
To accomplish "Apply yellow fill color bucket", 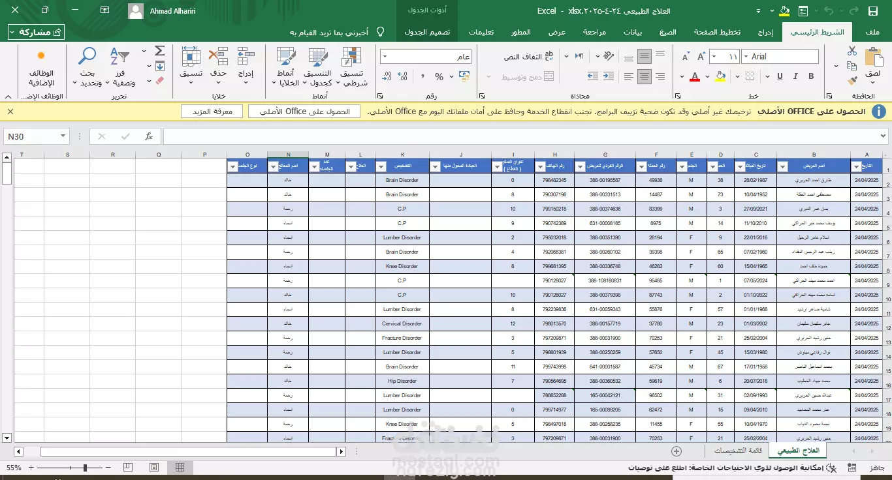I will 720,76.
